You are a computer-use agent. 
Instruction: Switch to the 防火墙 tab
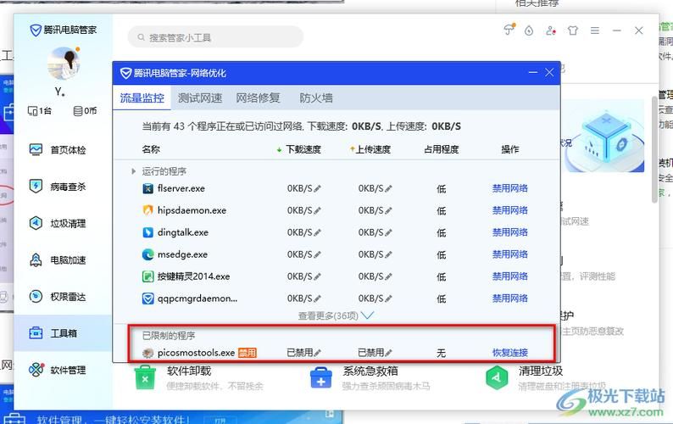[x=316, y=98]
